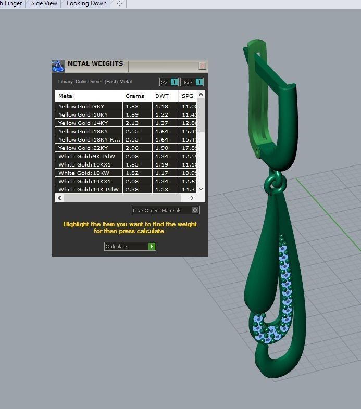Click the Calculate button

[130, 246]
